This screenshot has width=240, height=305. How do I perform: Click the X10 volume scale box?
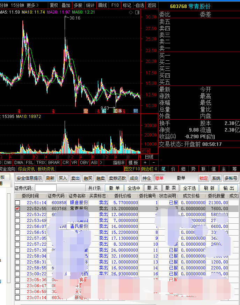click(x=145, y=151)
